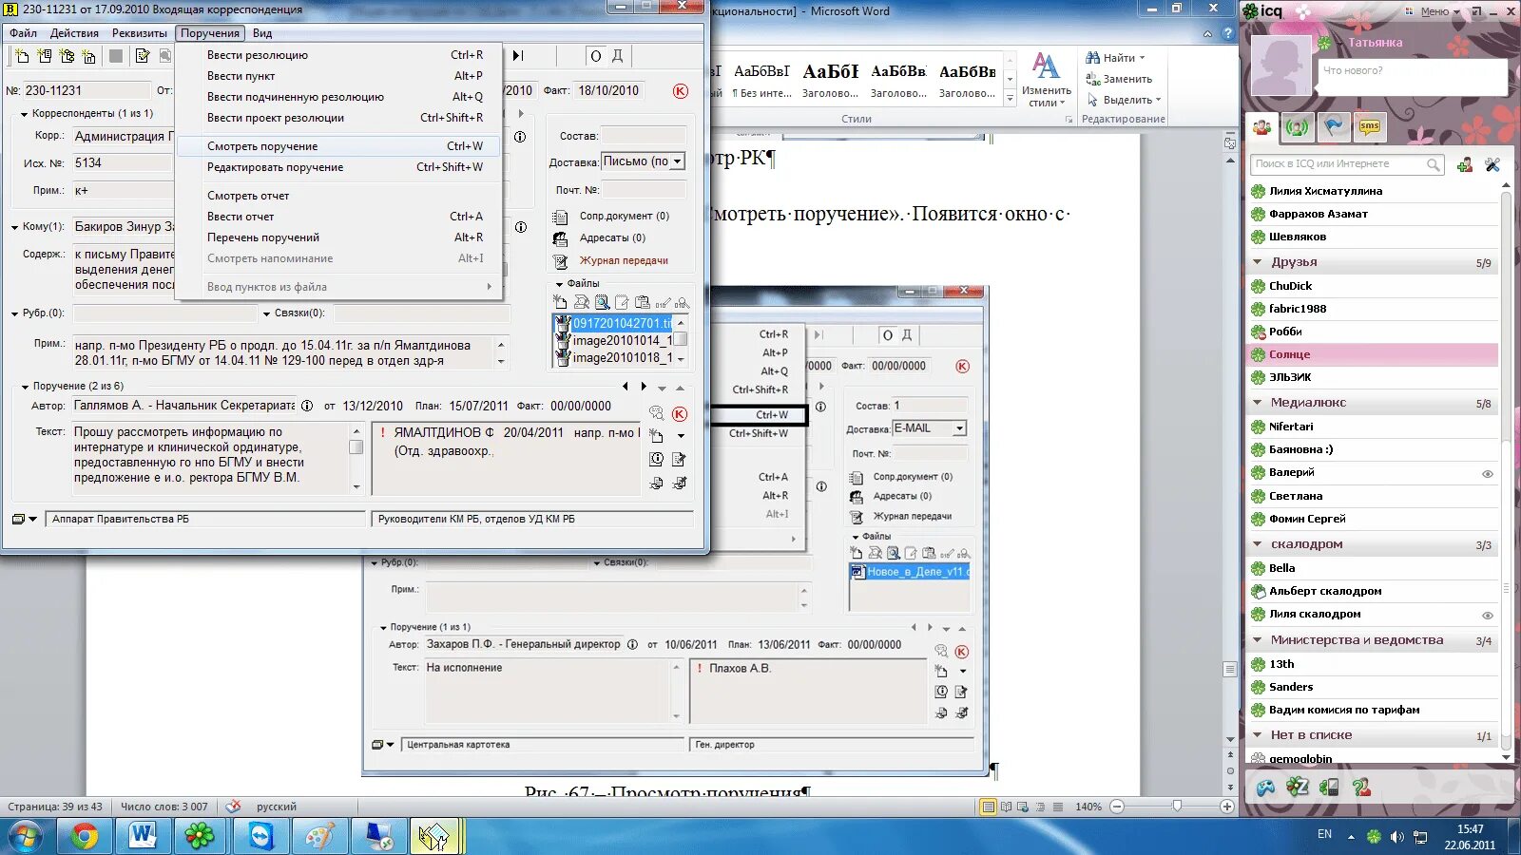Open the Файл menu
The height and width of the screenshot is (855, 1521).
pos(23,33)
